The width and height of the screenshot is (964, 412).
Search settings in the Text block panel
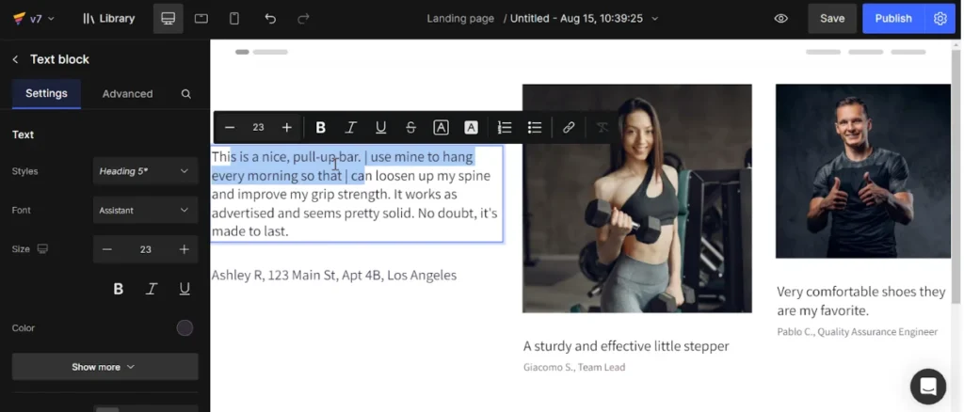(186, 94)
